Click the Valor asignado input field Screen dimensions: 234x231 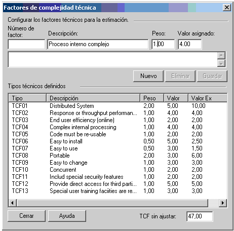pos(189,44)
